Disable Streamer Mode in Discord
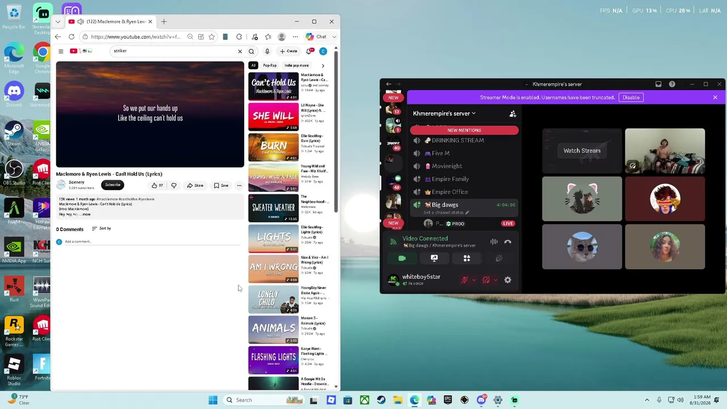Image resolution: width=727 pixels, height=409 pixels. (631, 97)
